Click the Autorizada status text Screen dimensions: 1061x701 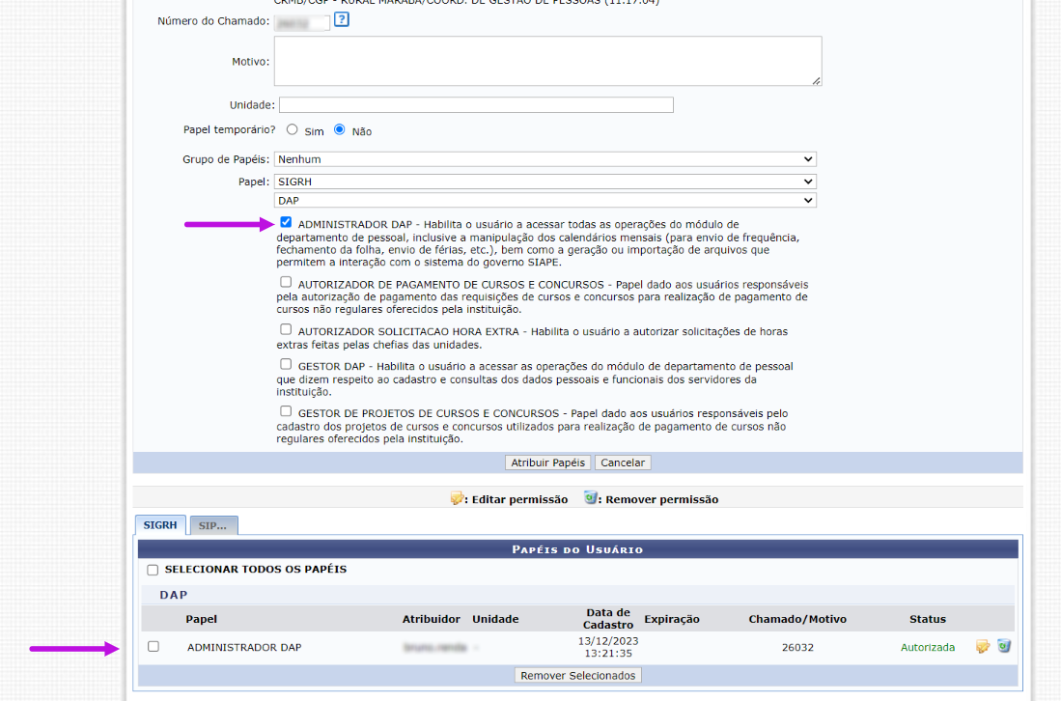click(928, 648)
